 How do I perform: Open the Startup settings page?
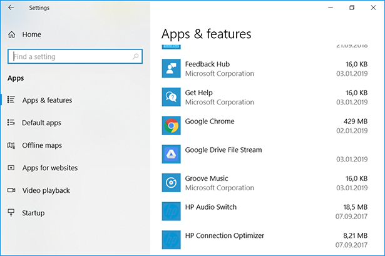(33, 213)
